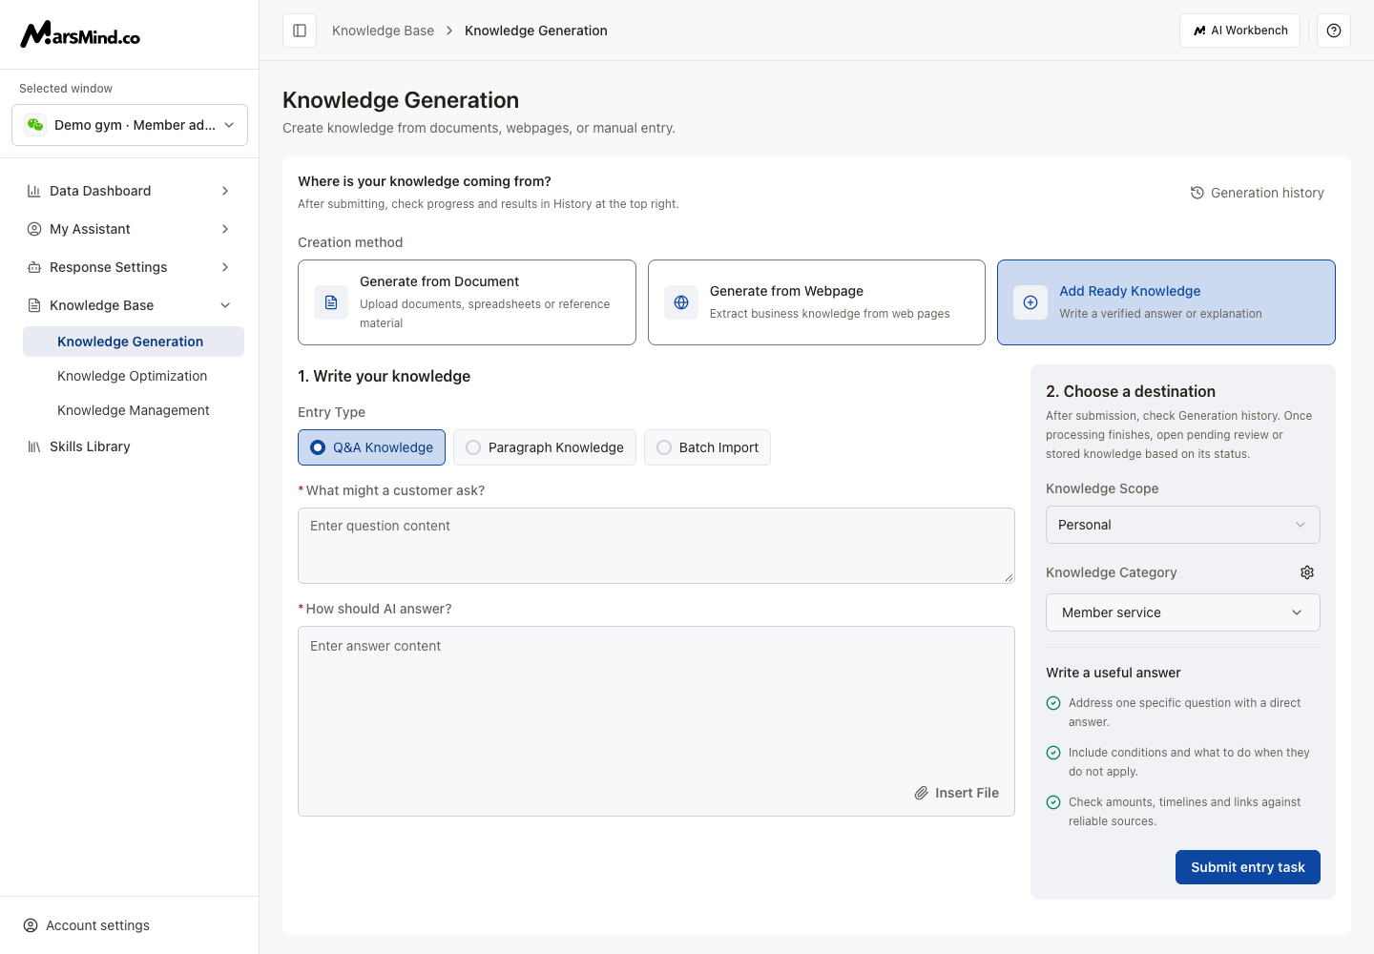Viewport: 1374px width, 954px height.
Task: Click Knowledge Base breadcrumb link
Action: (383, 31)
